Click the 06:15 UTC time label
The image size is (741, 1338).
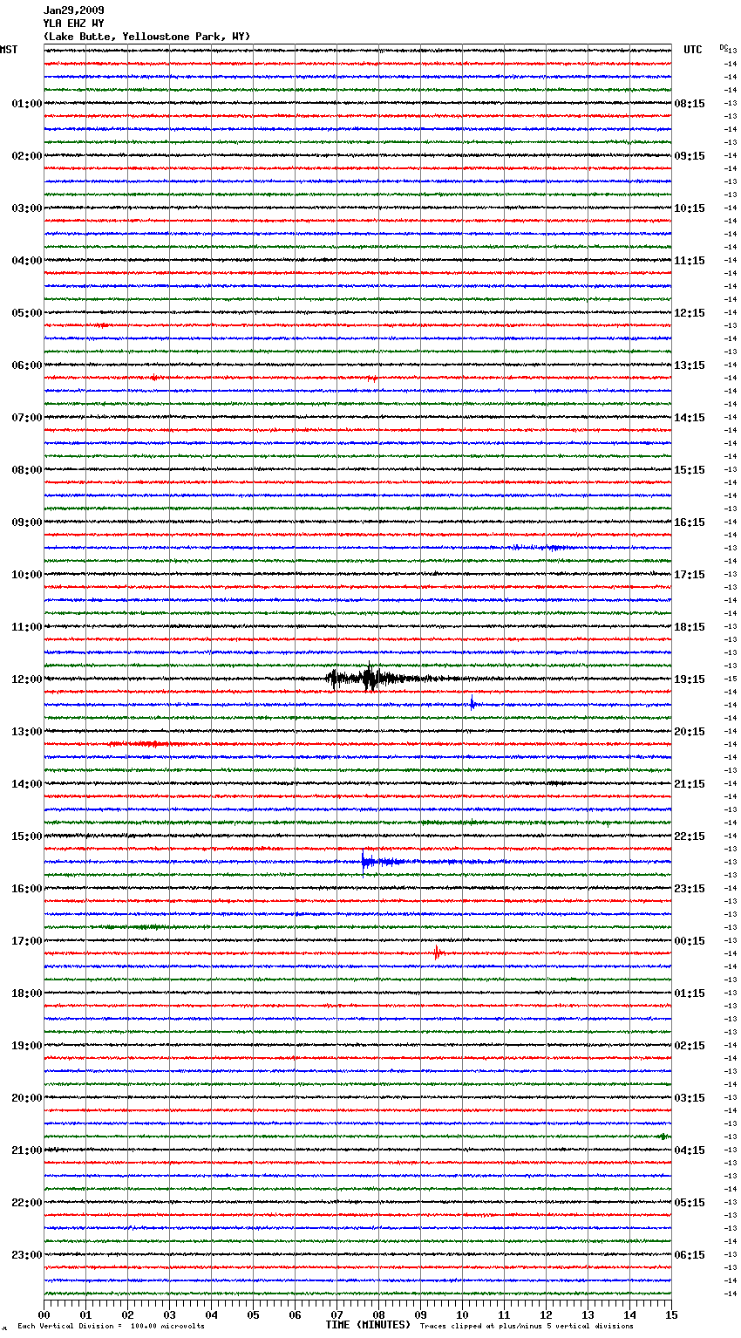tap(690, 1255)
